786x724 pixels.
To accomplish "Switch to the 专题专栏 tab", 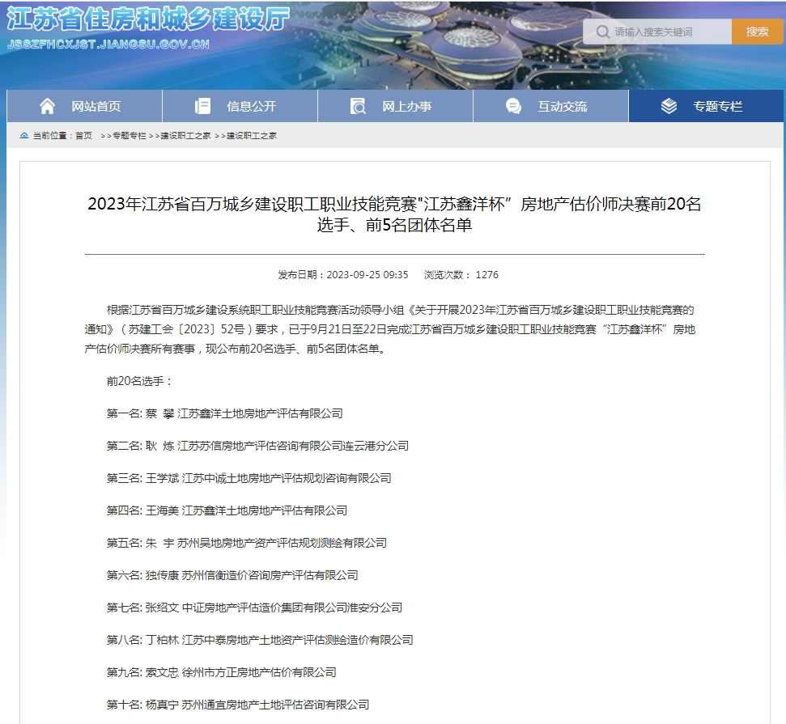I will click(x=717, y=106).
